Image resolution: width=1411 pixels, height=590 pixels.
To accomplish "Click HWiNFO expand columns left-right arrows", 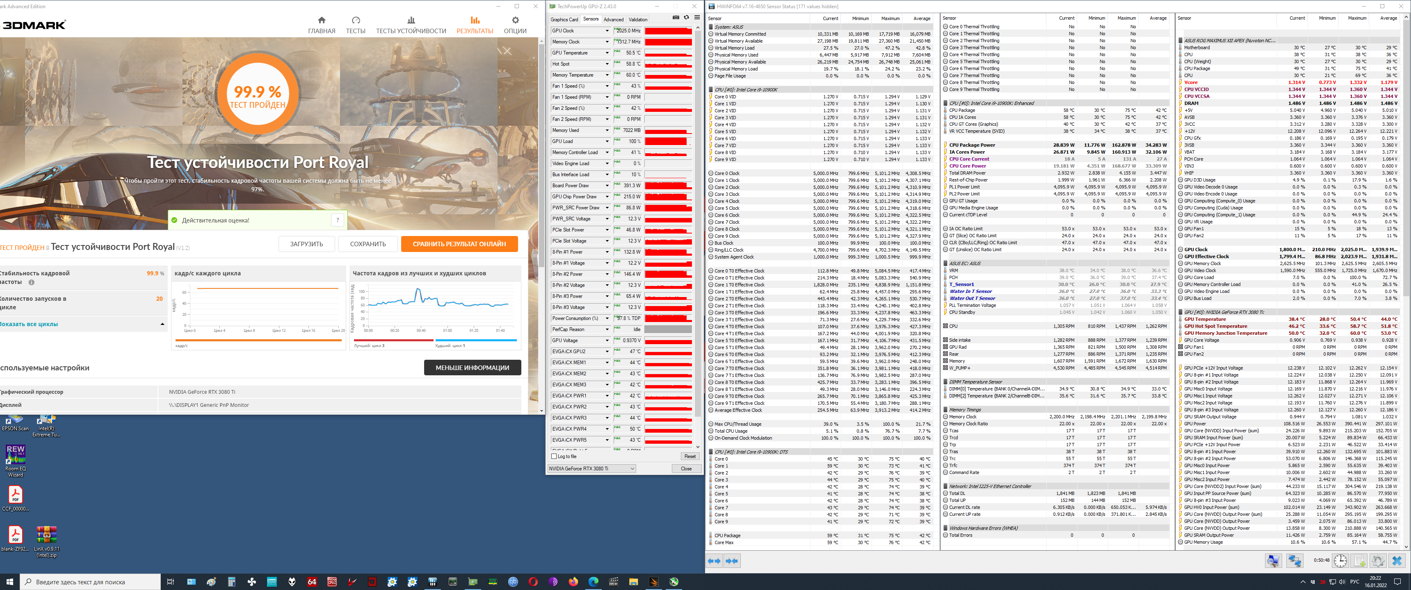I will pos(714,561).
